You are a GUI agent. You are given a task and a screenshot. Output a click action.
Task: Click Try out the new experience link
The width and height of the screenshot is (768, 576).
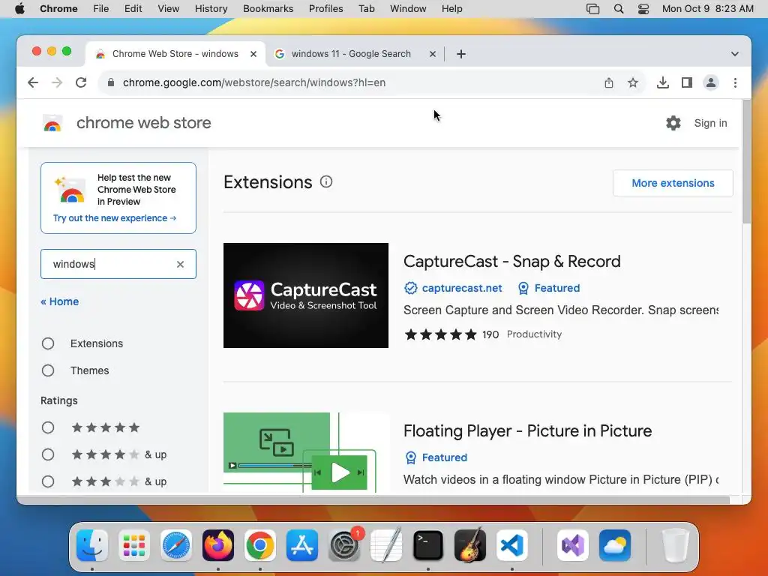click(x=115, y=218)
